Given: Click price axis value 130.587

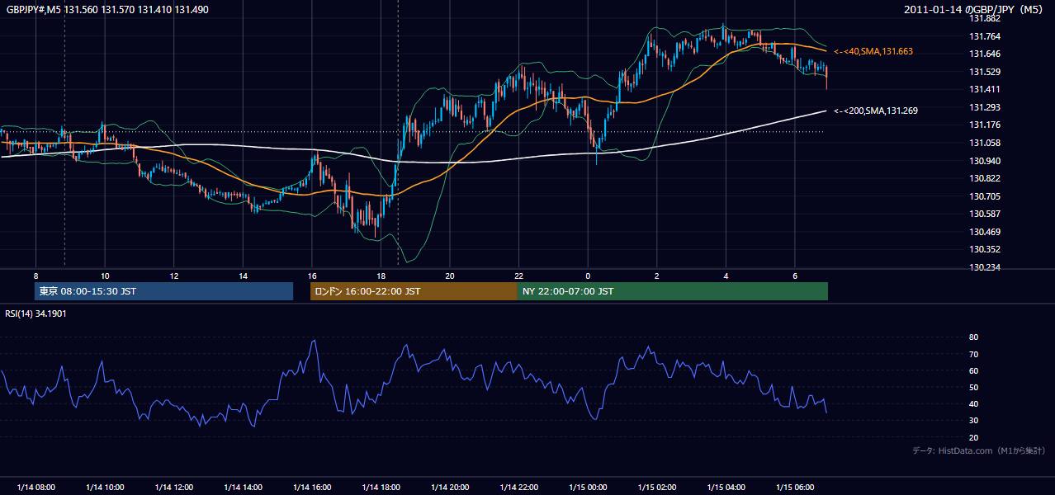Looking at the screenshot, I should pyautogui.click(x=984, y=214).
